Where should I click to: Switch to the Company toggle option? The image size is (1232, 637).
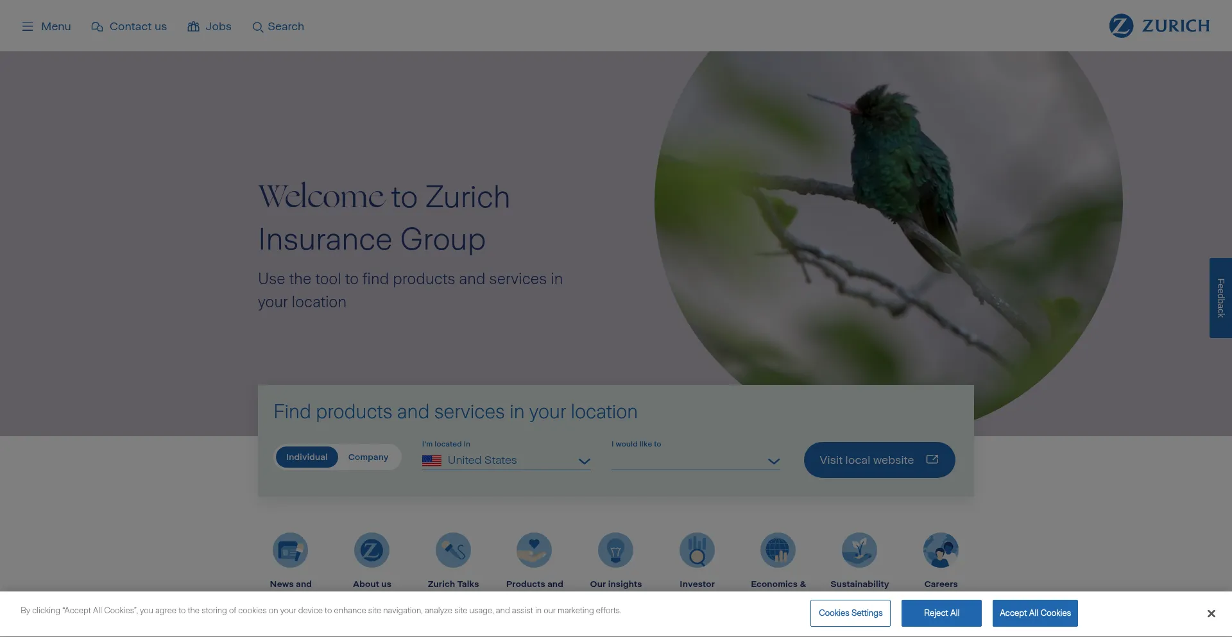(368, 457)
